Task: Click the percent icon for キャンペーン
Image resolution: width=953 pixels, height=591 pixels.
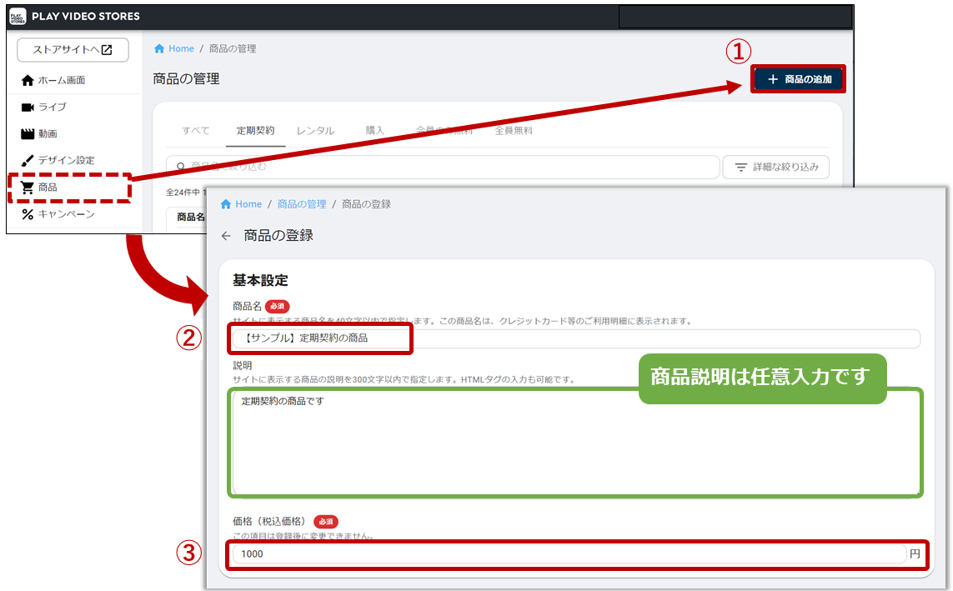Action: [28, 215]
